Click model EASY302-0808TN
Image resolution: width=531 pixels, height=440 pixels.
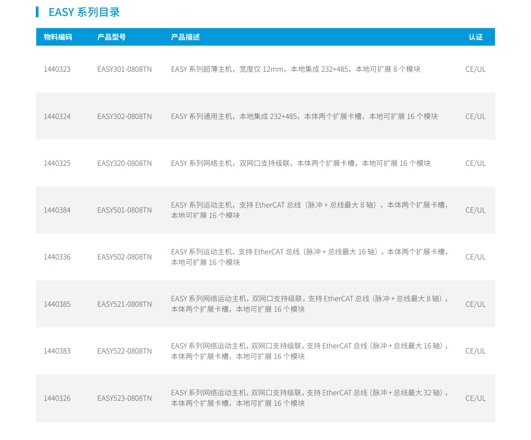[x=124, y=116]
